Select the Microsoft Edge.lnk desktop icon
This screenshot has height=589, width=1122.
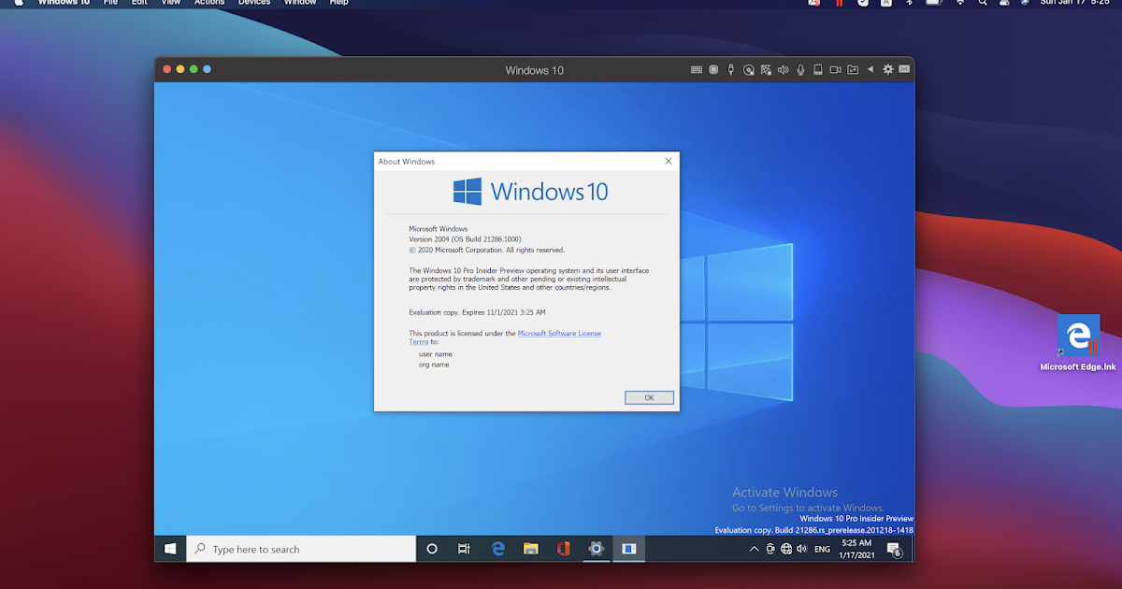[1078, 343]
